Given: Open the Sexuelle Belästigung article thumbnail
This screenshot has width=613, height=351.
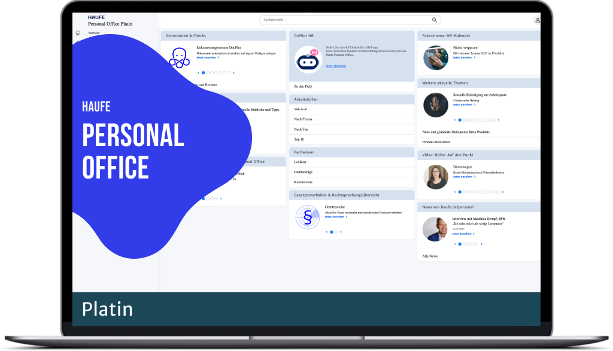Looking at the screenshot, I should [436, 105].
